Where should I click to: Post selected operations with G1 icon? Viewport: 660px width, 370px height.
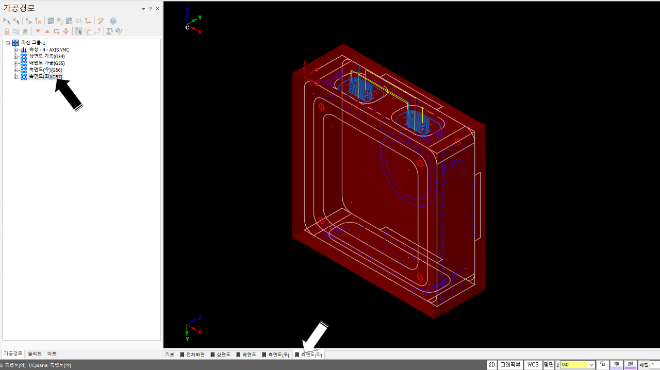(x=78, y=21)
